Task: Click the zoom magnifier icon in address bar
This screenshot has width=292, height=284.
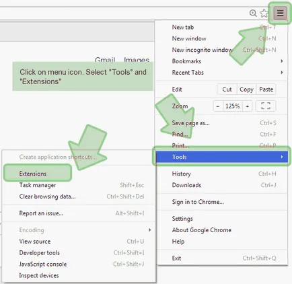Action: tap(253, 13)
